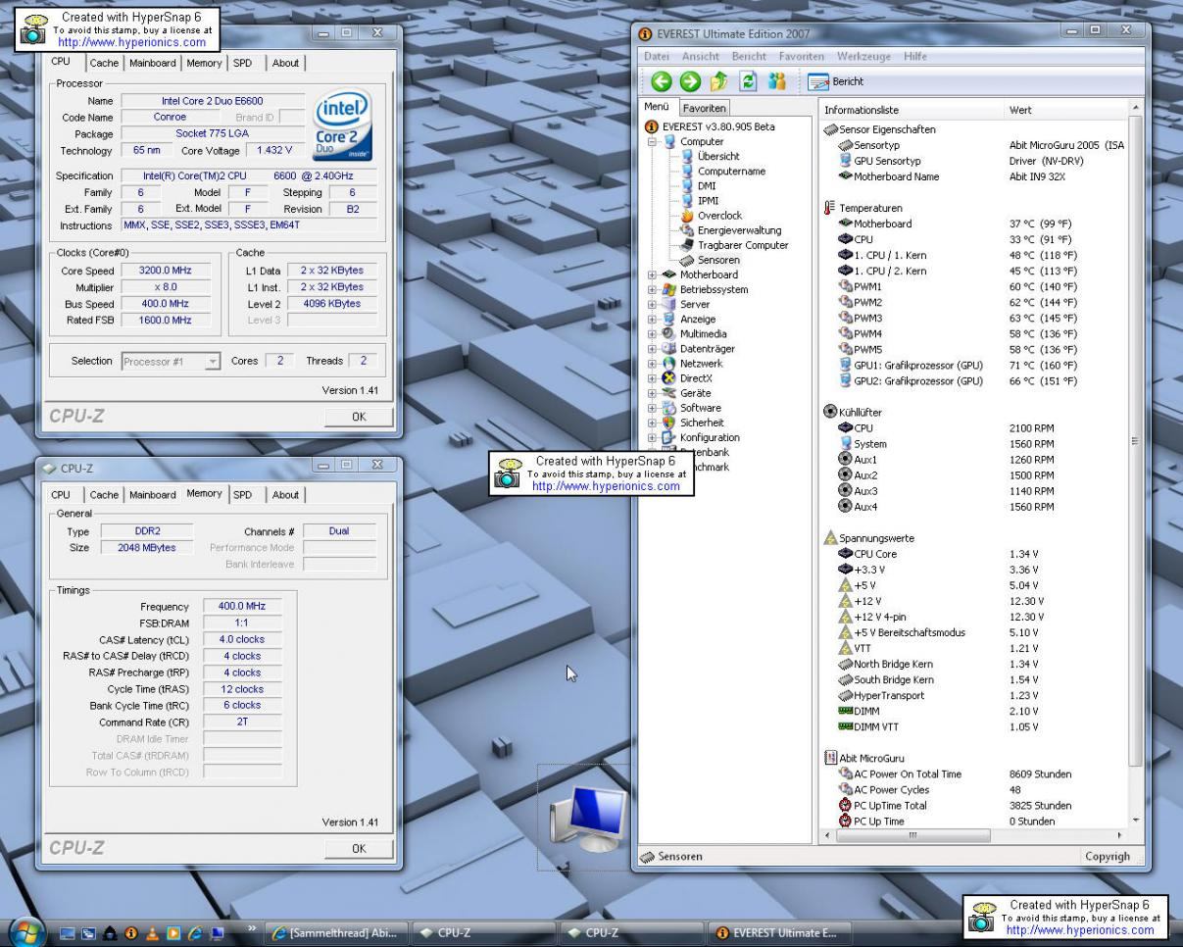Collapse the Computer tree node
This screenshot has width=1183, height=947.
point(653,141)
